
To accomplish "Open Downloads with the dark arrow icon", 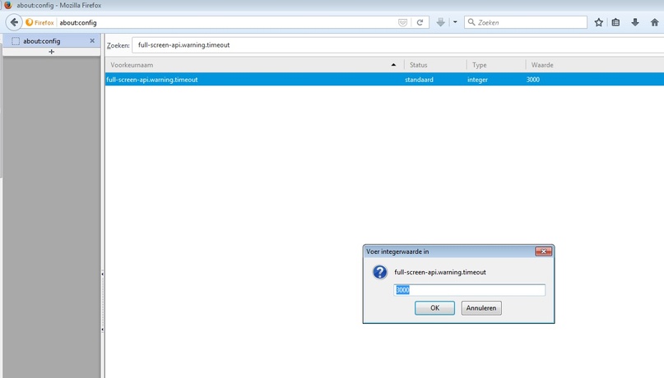I will point(634,22).
